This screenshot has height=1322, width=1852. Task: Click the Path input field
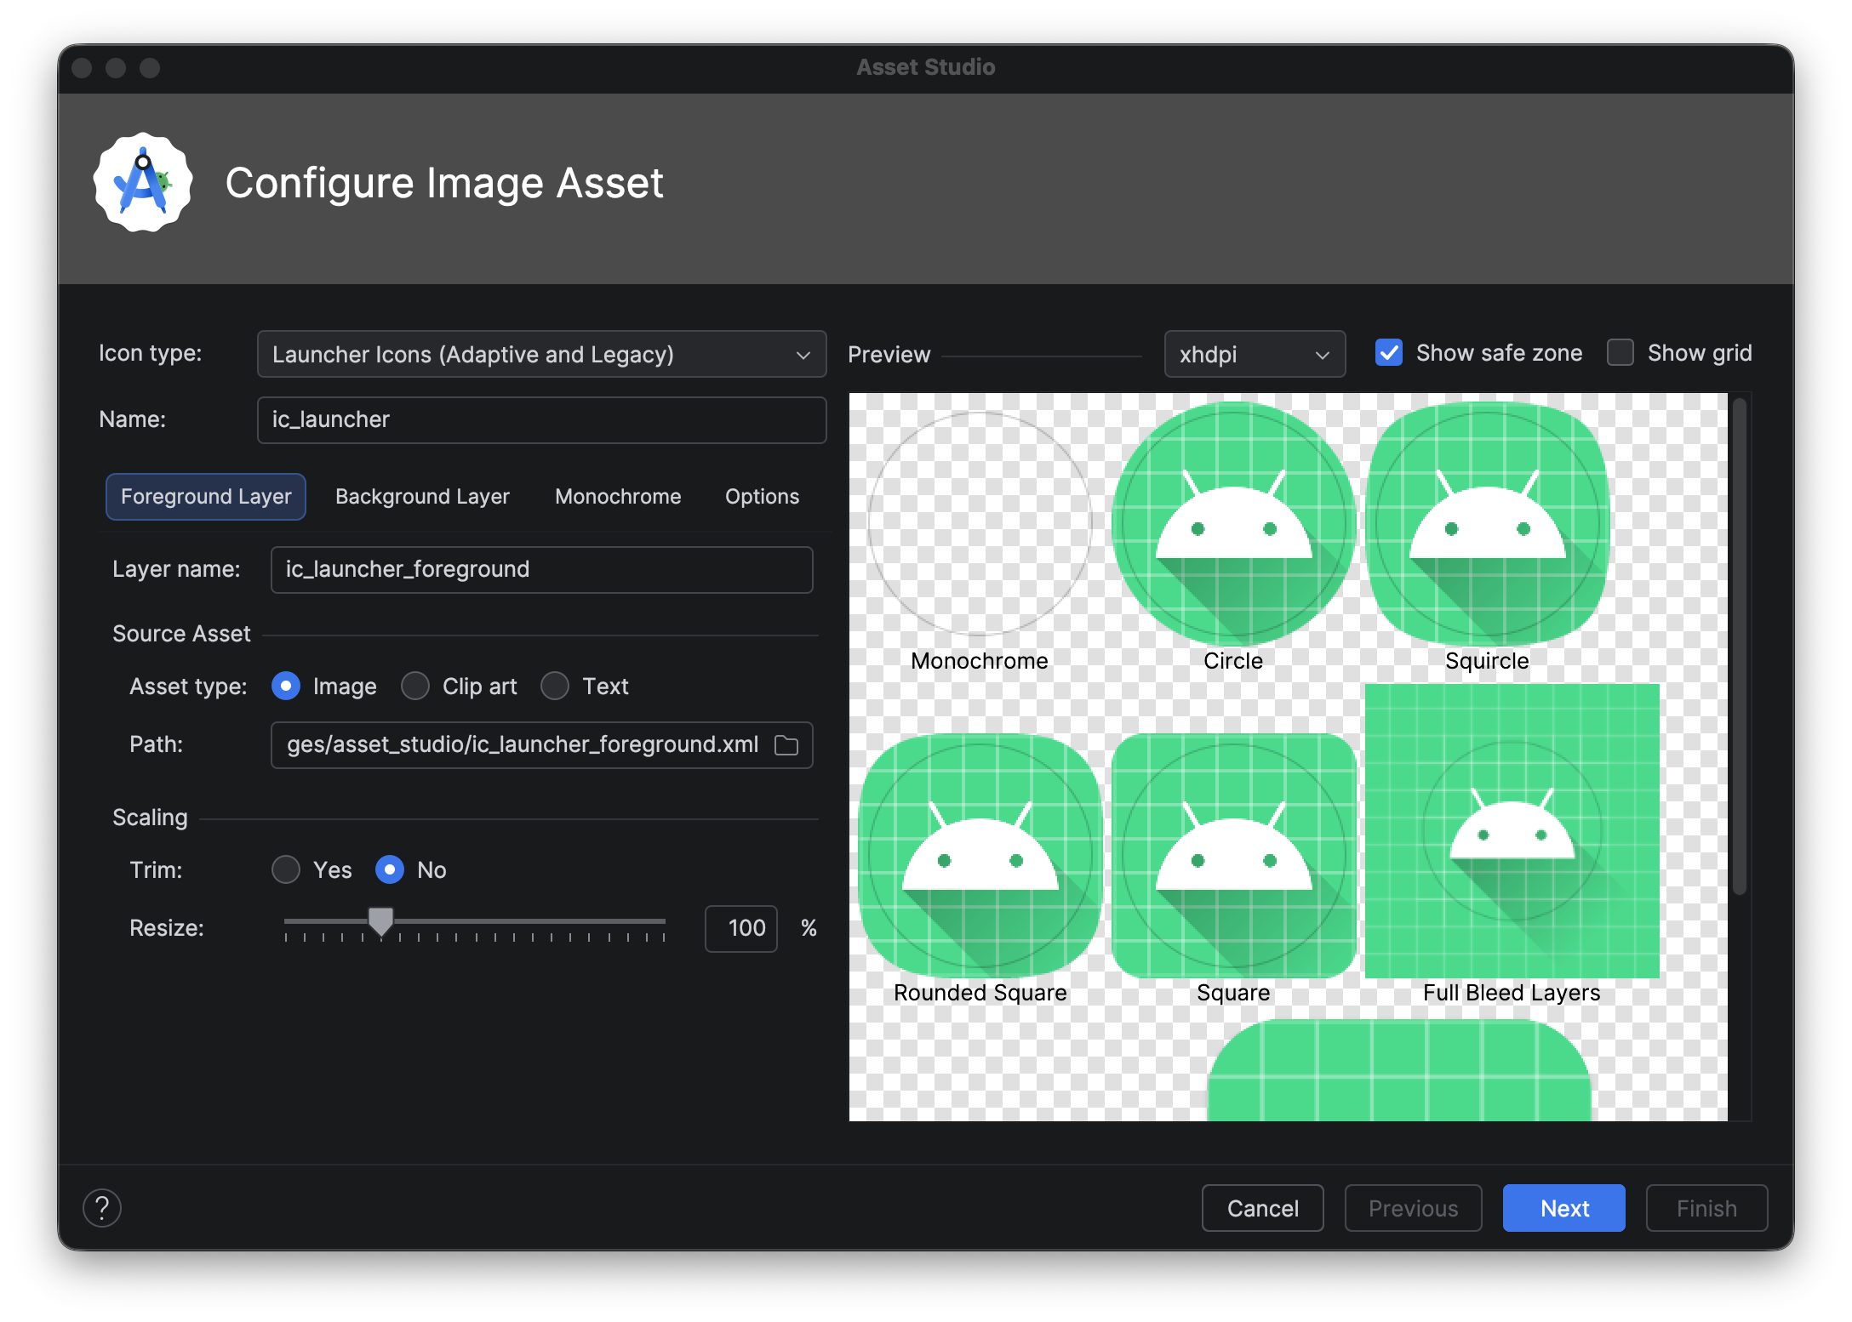click(x=541, y=745)
